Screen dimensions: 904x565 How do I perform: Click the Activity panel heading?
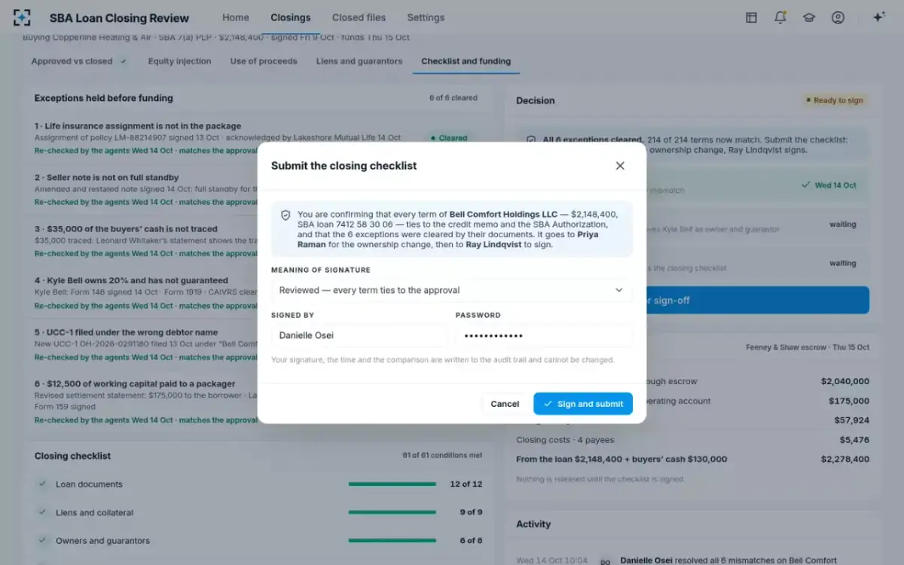tap(533, 524)
